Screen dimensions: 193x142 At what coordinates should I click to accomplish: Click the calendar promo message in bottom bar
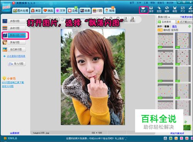[96, 139]
